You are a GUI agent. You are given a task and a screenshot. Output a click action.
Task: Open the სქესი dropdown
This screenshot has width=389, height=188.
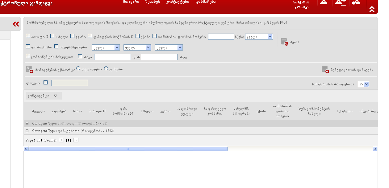(259, 37)
